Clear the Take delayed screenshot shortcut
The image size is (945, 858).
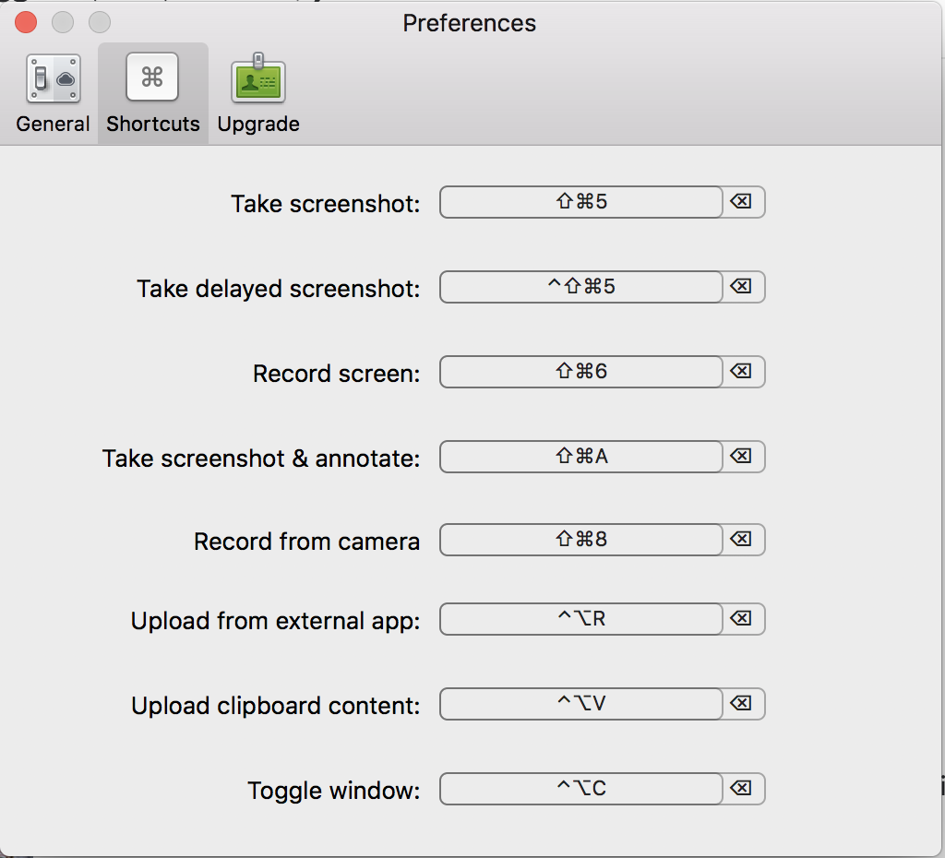coord(741,286)
